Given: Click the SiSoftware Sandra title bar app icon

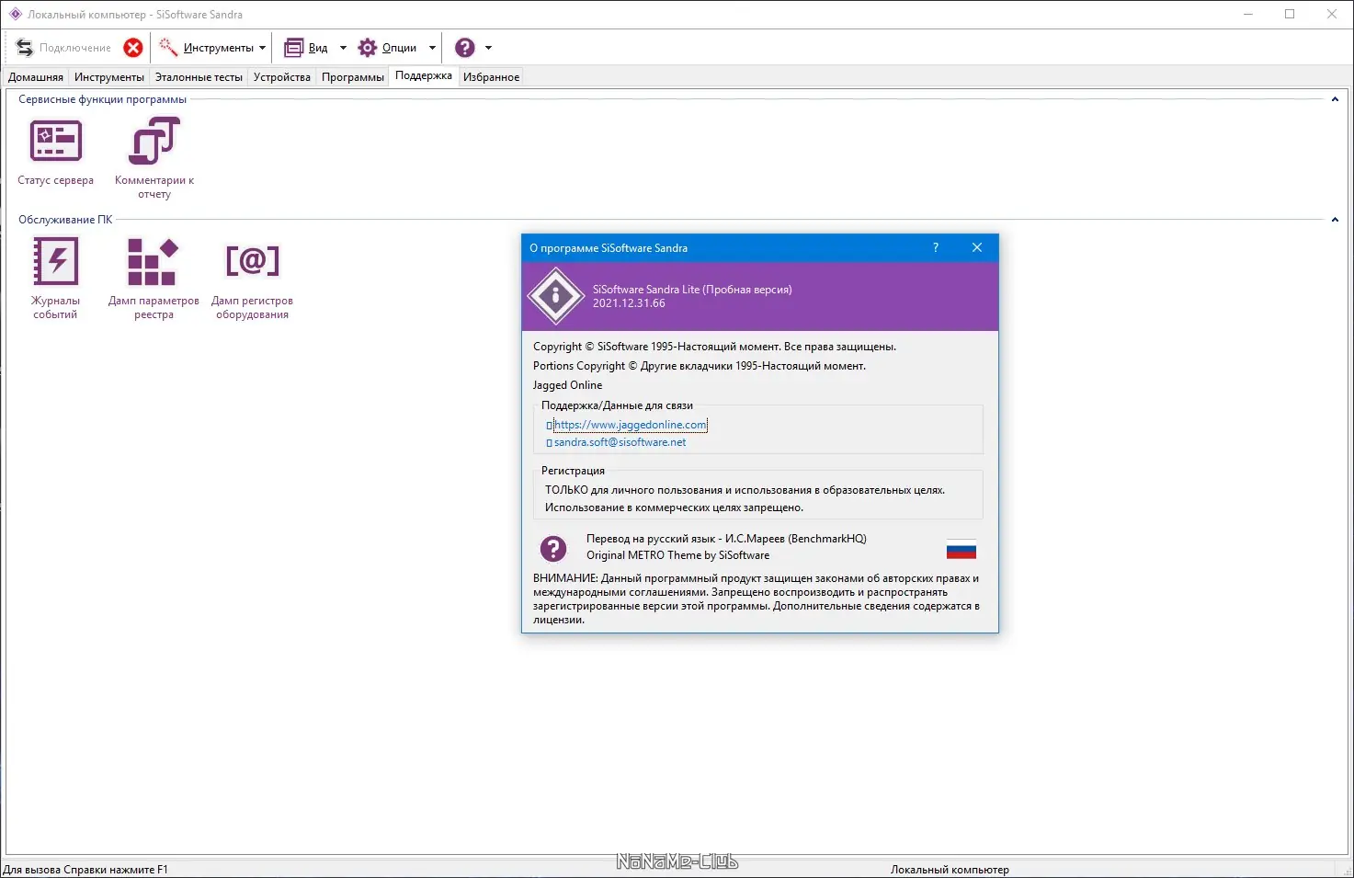Looking at the screenshot, I should tap(15, 14).
